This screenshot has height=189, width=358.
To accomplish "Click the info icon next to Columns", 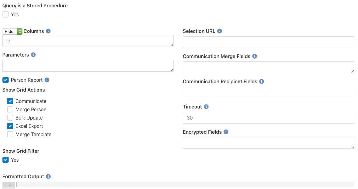I will pyautogui.click(x=48, y=31).
